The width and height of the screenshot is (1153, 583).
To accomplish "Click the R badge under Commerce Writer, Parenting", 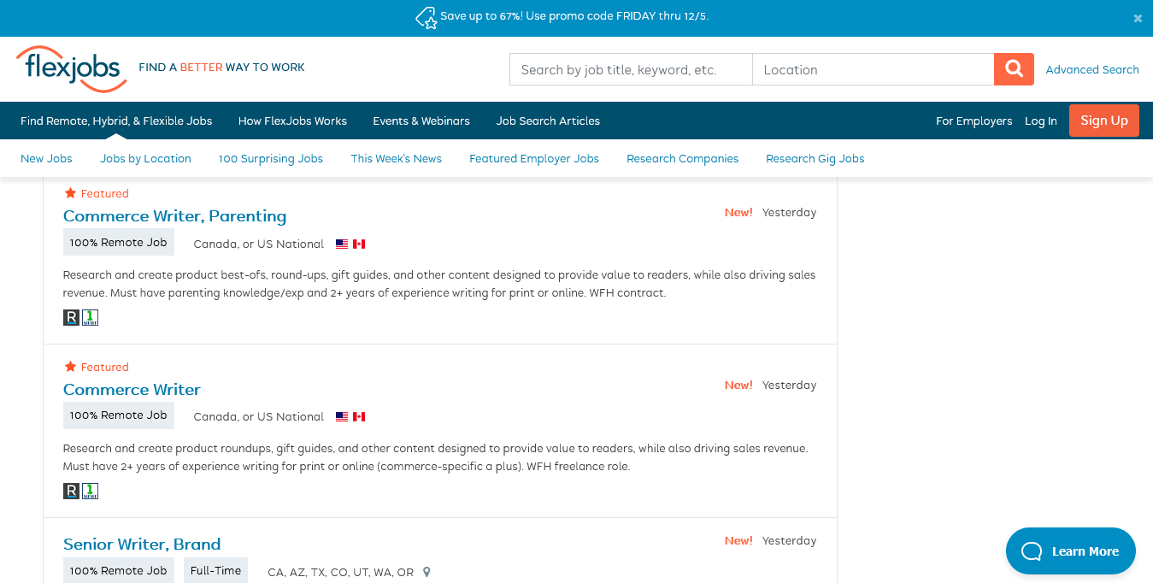I will [71, 318].
